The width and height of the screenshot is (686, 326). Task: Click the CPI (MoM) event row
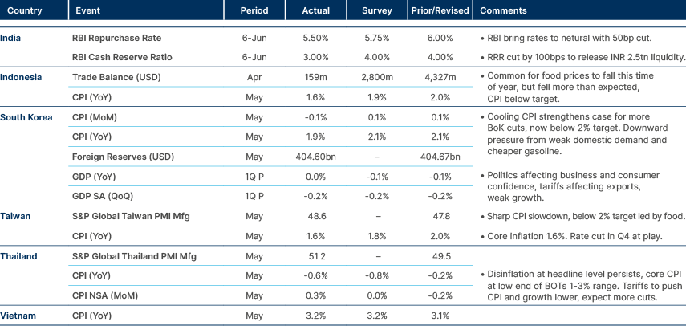(x=95, y=117)
